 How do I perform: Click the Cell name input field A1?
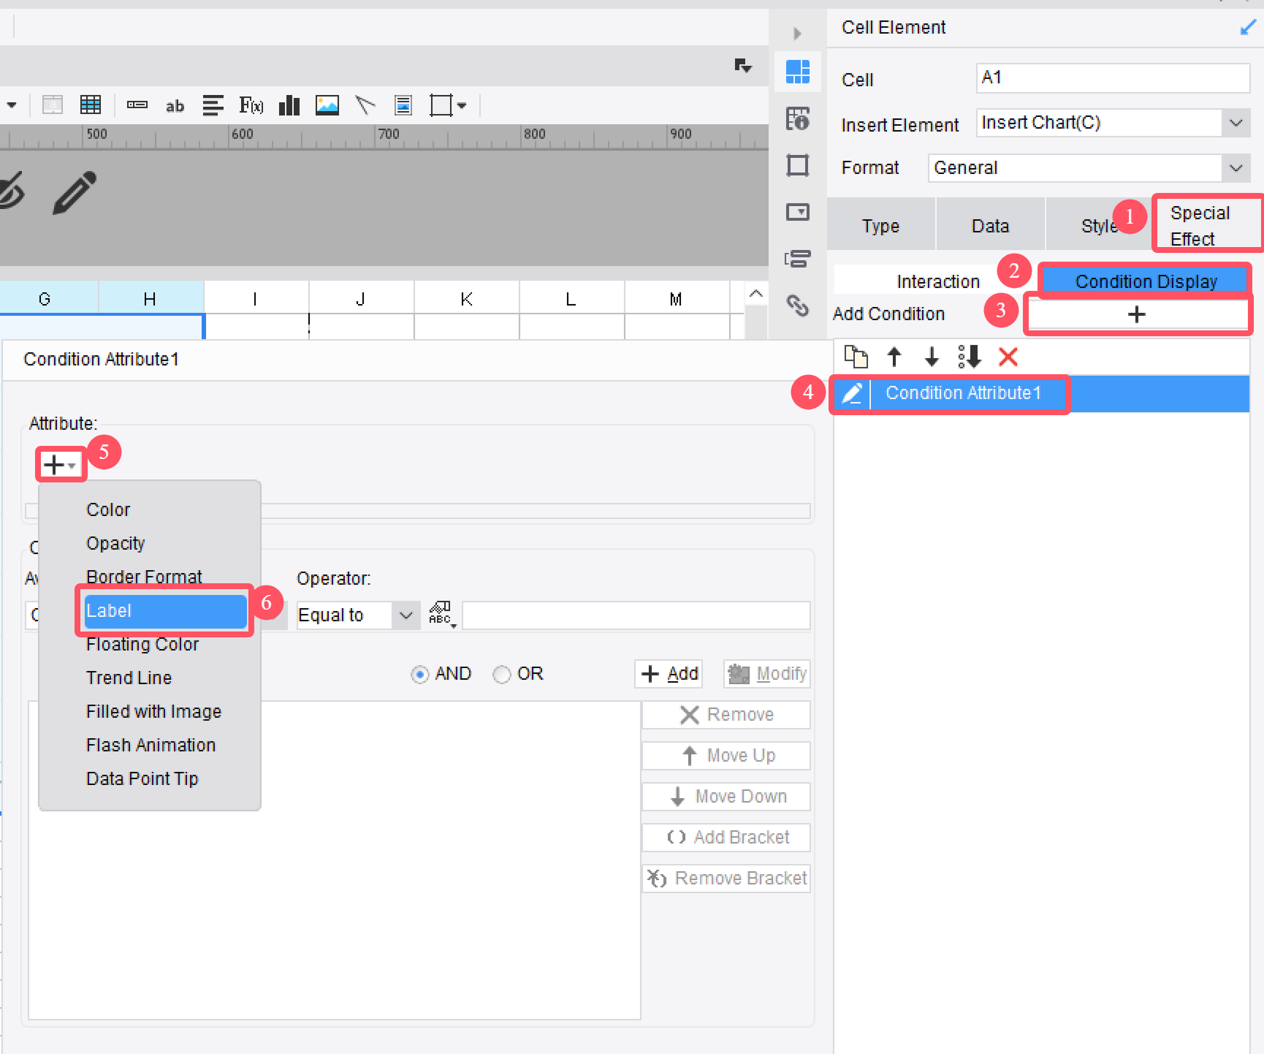coord(1113,77)
